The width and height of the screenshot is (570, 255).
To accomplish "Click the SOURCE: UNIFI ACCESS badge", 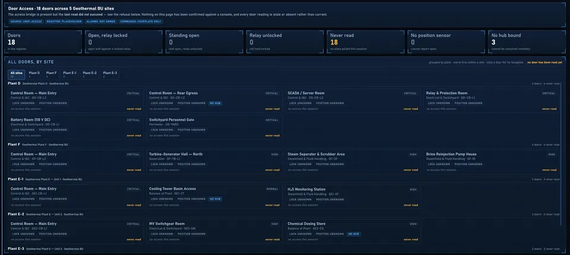I will click(26, 21).
